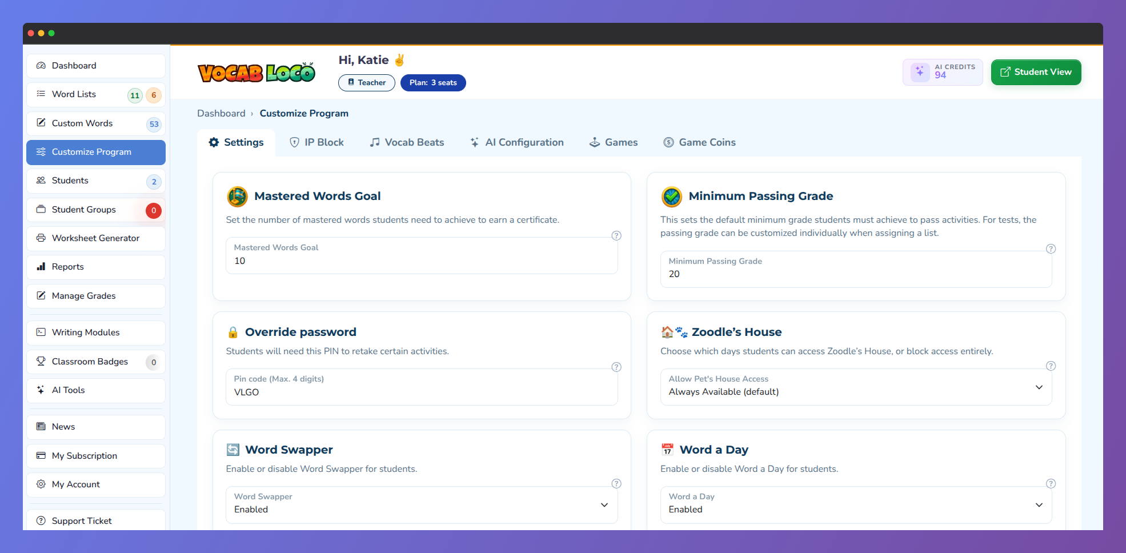Switch to the Vocab Beats tab
The width and height of the screenshot is (1126, 553).
(x=407, y=142)
